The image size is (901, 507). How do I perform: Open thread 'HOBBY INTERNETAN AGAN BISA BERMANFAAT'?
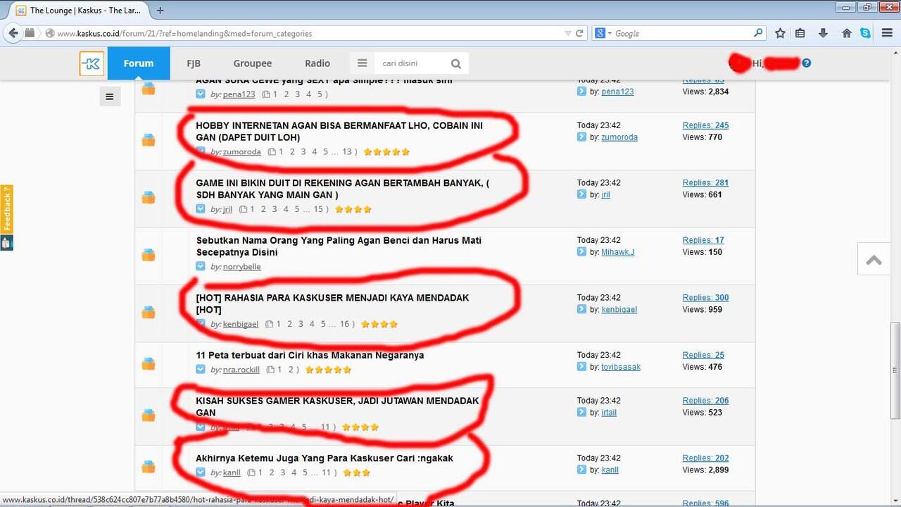[339, 131]
